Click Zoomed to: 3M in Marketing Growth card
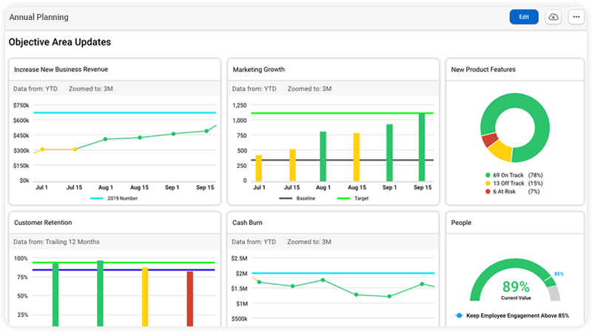592x333 pixels. pos(309,89)
